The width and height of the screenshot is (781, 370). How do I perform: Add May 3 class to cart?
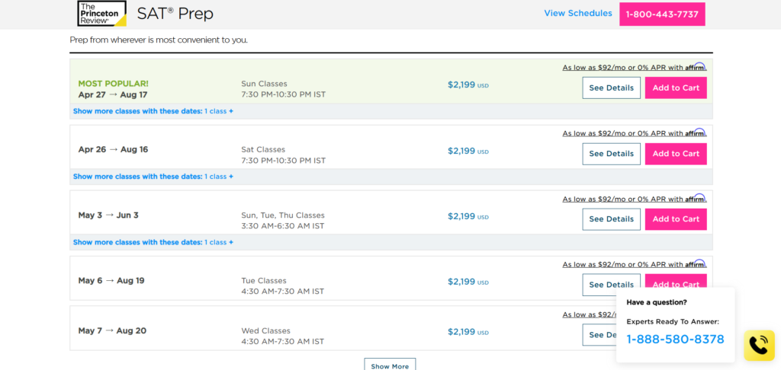[676, 219]
